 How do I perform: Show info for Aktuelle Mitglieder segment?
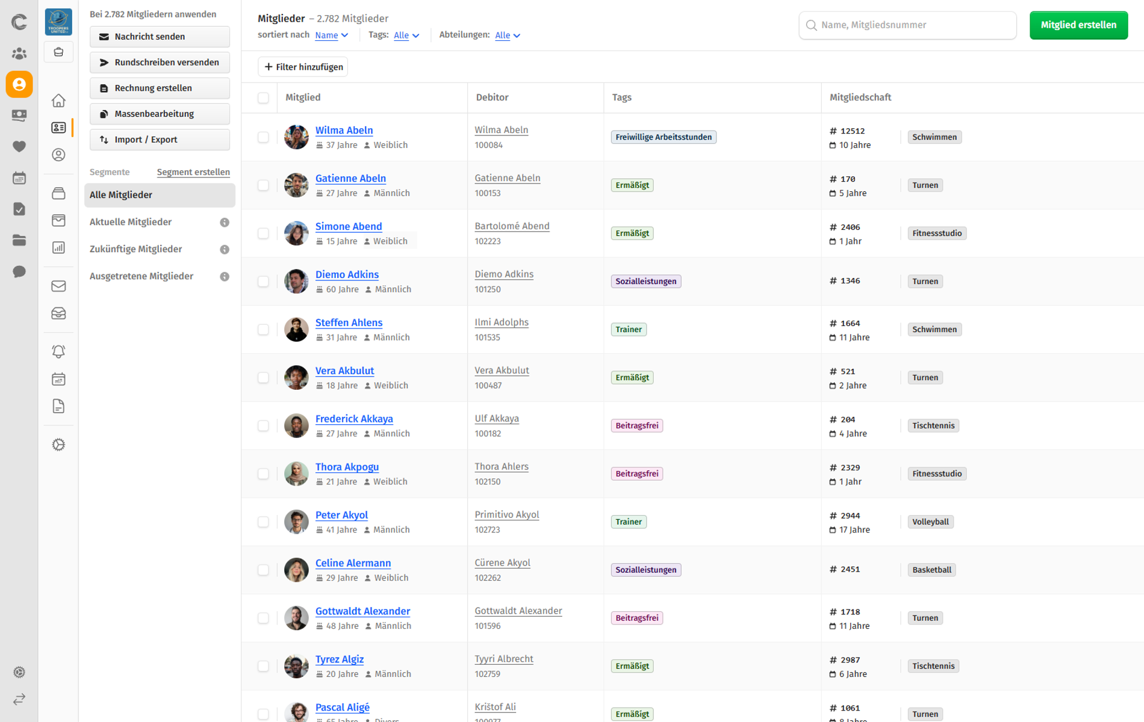pyautogui.click(x=225, y=223)
